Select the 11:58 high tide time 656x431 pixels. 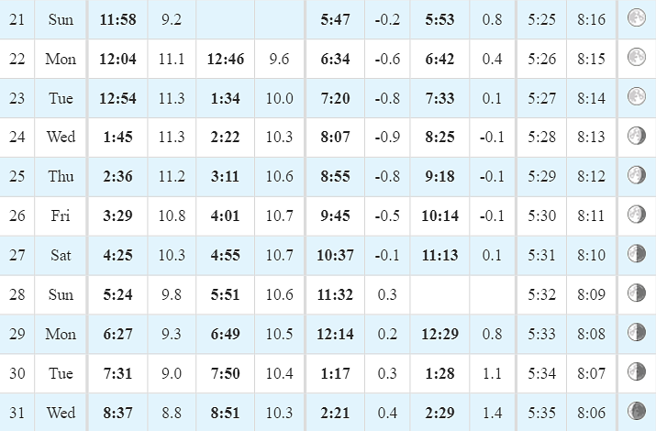(118, 19)
